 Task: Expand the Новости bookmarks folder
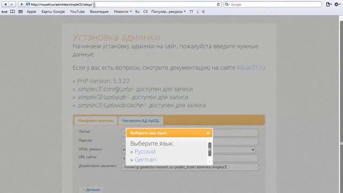[x=123, y=12]
